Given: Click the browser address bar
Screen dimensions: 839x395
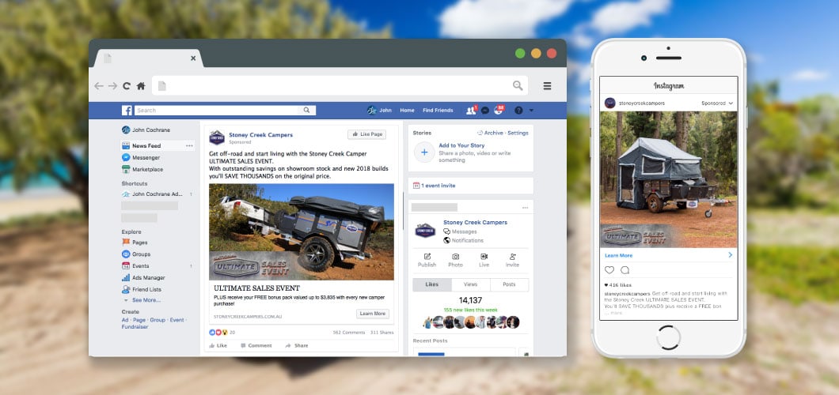Looking at the screenshot, I should pos(340,85).
